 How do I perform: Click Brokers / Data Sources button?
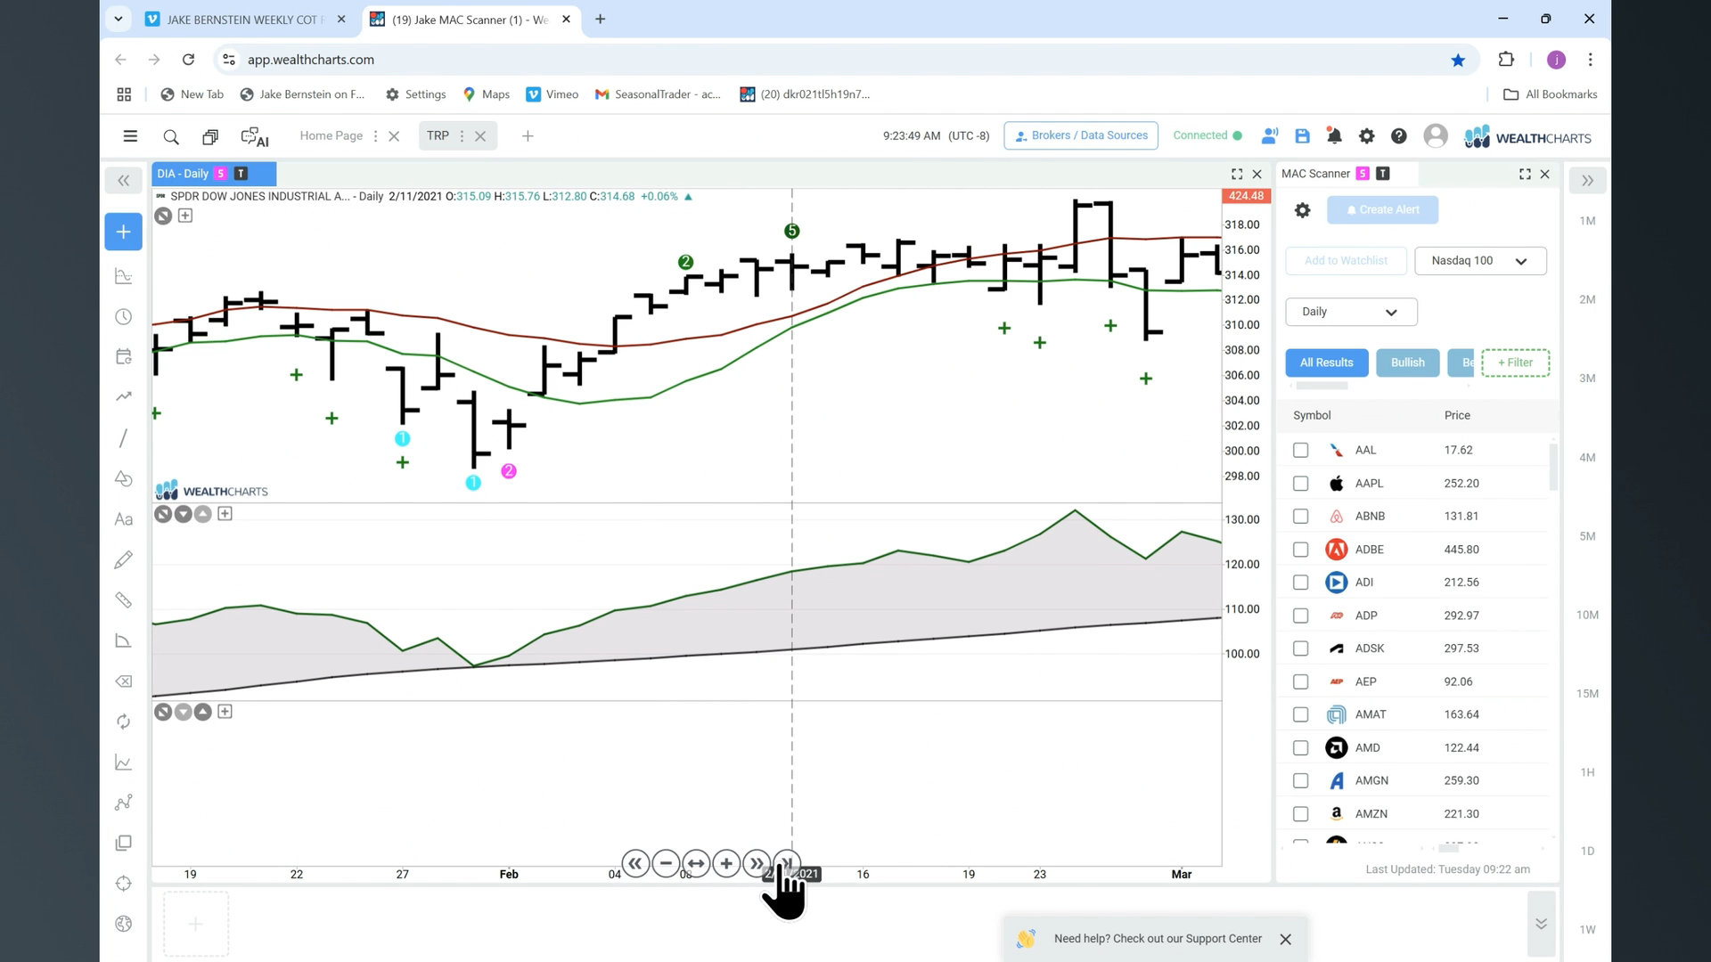coord(1081,135)
